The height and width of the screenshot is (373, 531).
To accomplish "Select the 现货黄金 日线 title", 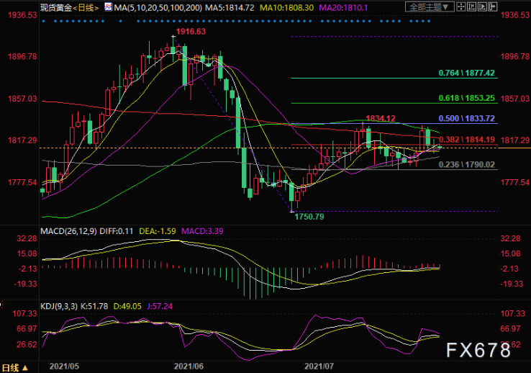I will (69, 7).
